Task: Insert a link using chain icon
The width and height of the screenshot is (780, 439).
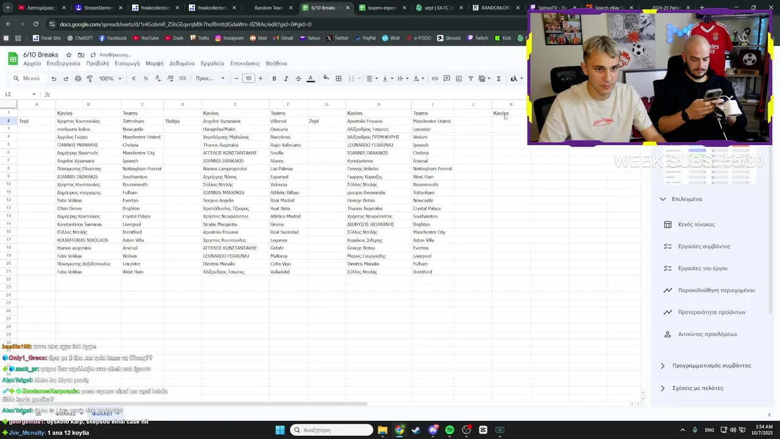Action: [434, 79]
